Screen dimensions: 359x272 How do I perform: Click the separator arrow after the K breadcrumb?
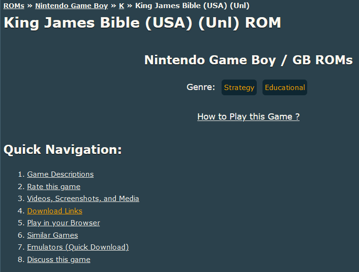[129, 6]
